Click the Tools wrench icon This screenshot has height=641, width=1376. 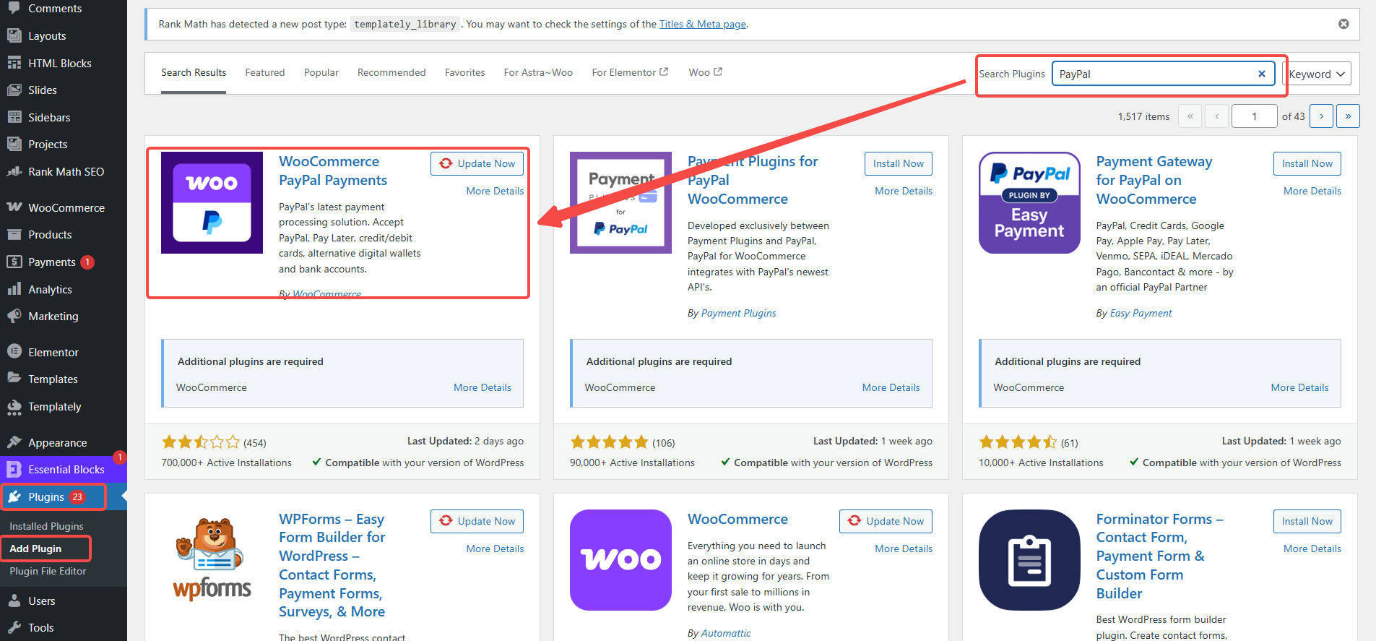14,627
